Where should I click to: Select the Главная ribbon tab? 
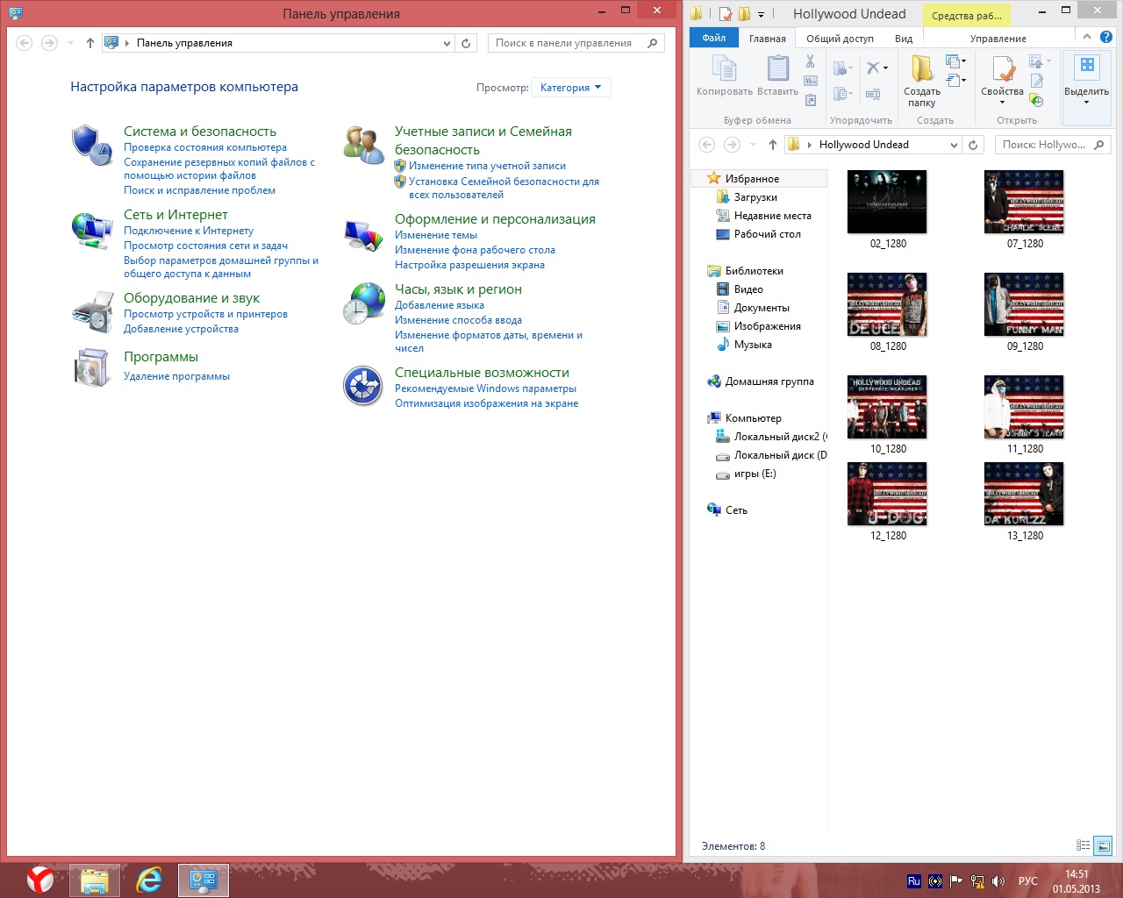768,39
